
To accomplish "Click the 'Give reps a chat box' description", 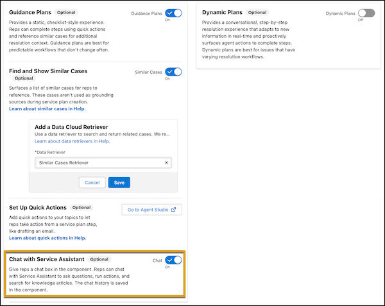I will [x=69, y=280].
